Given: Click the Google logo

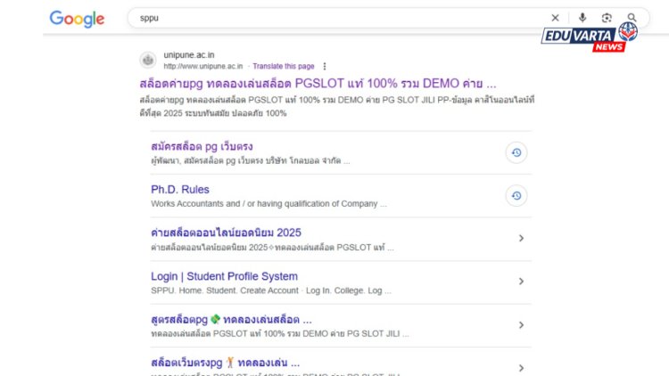Looking at the screenshot, I should (77, 19).
